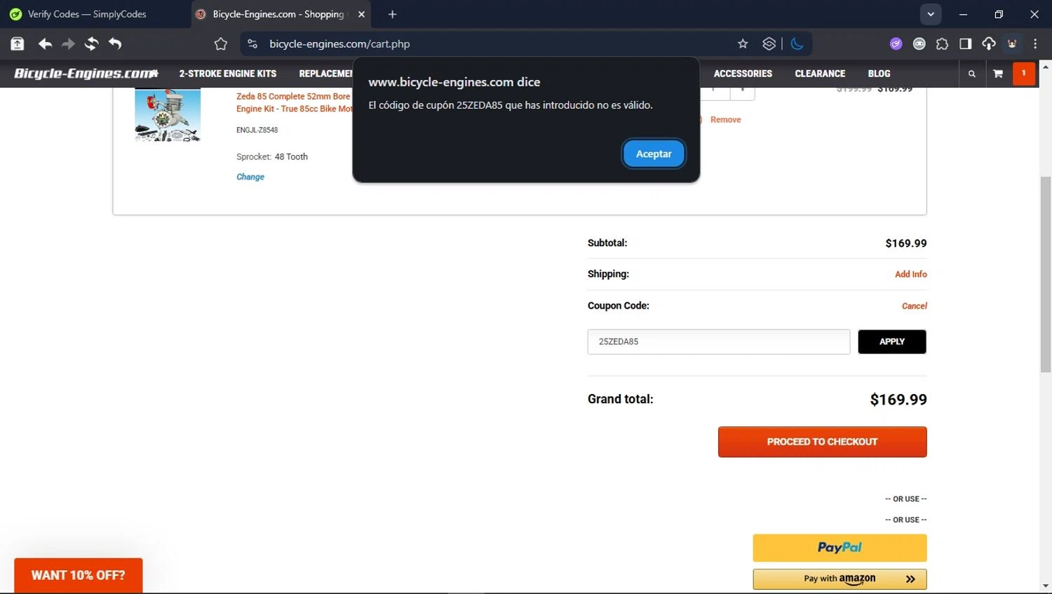Viewport: 1052px width, 594px height.
Task: Click the page vertical scrollbar thumb
Action: coord(1046,274)
